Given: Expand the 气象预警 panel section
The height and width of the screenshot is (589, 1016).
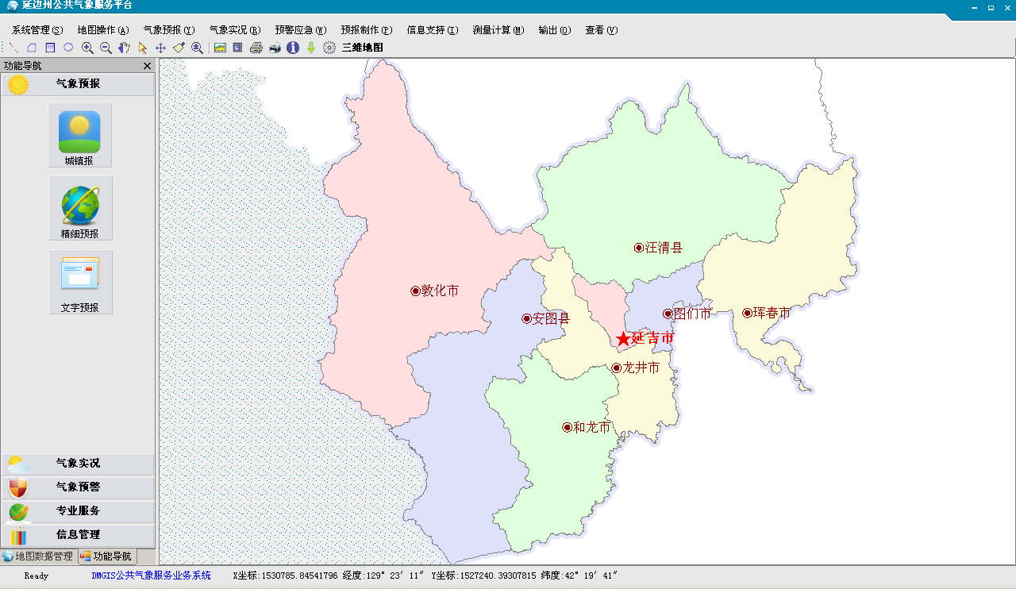Looking at the screenshot, I should click(x=80, y=487).
